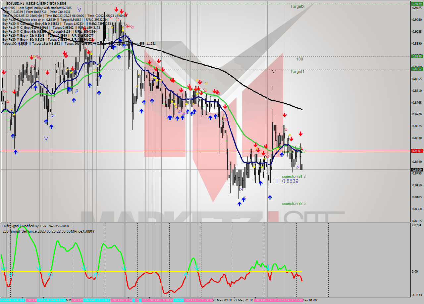Click the 0.8360 price axis value
Image resolution: width=424 pixels, height=304 pixels.
(417, 209)
